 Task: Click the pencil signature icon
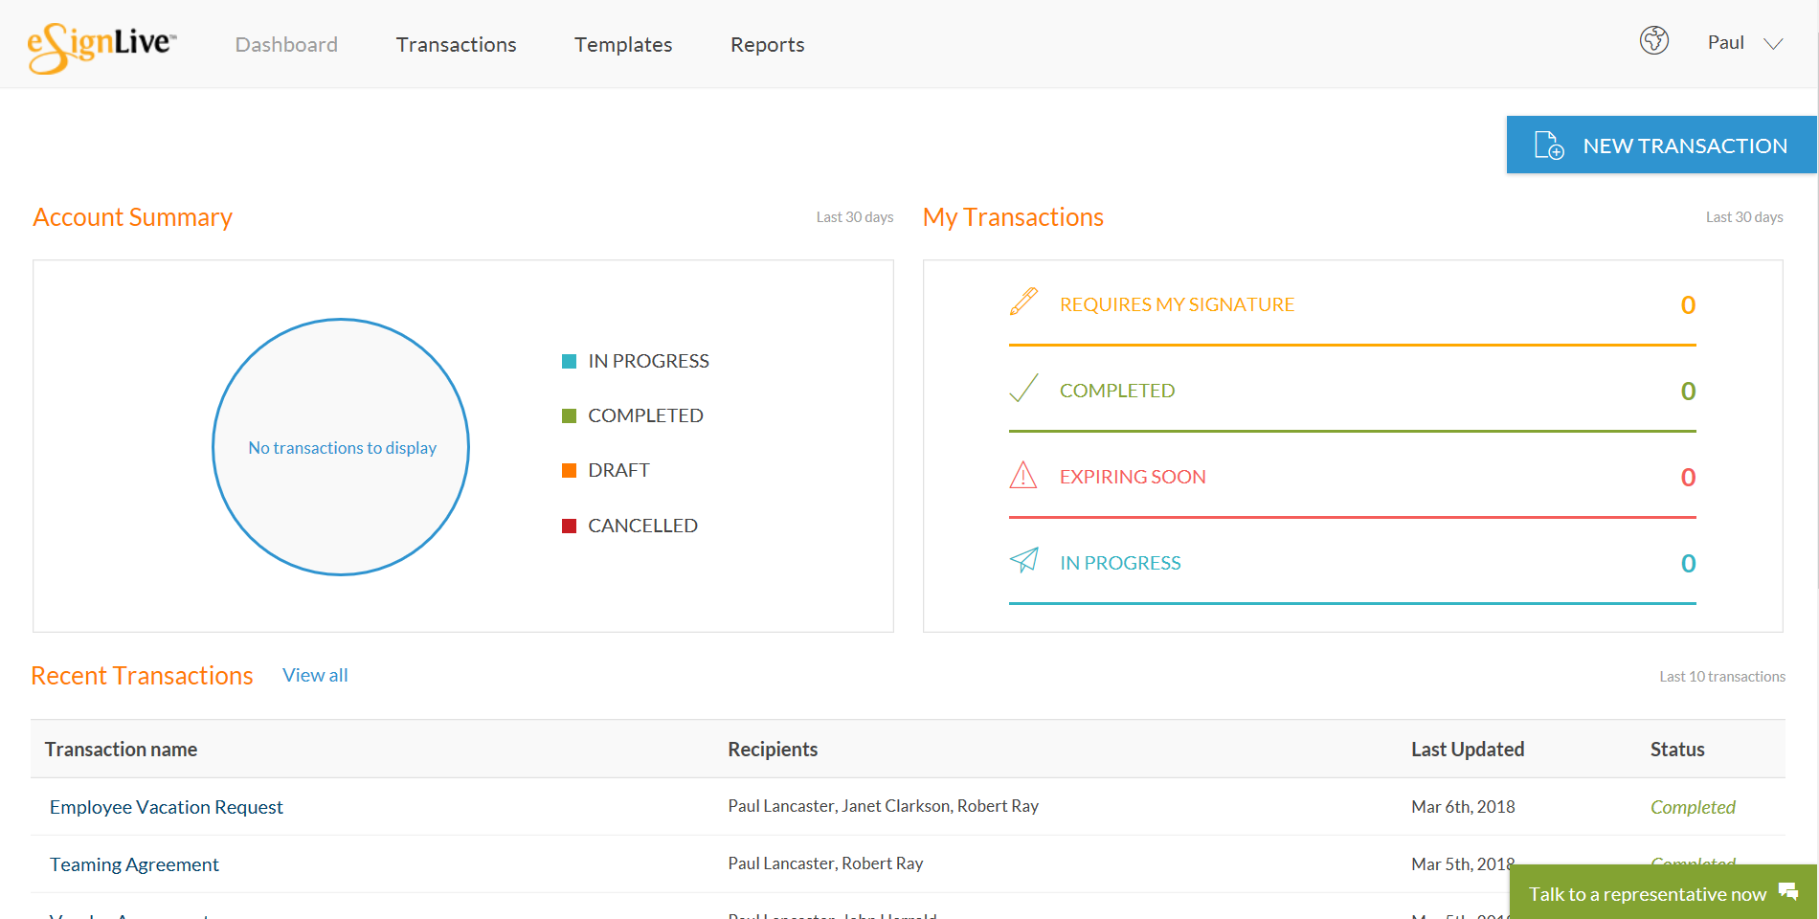pos(1023,302)
